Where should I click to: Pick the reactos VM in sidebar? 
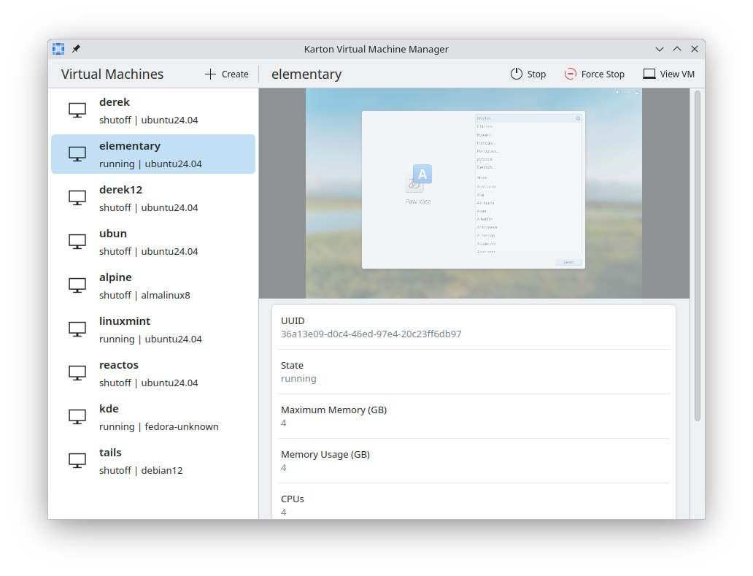153,373
